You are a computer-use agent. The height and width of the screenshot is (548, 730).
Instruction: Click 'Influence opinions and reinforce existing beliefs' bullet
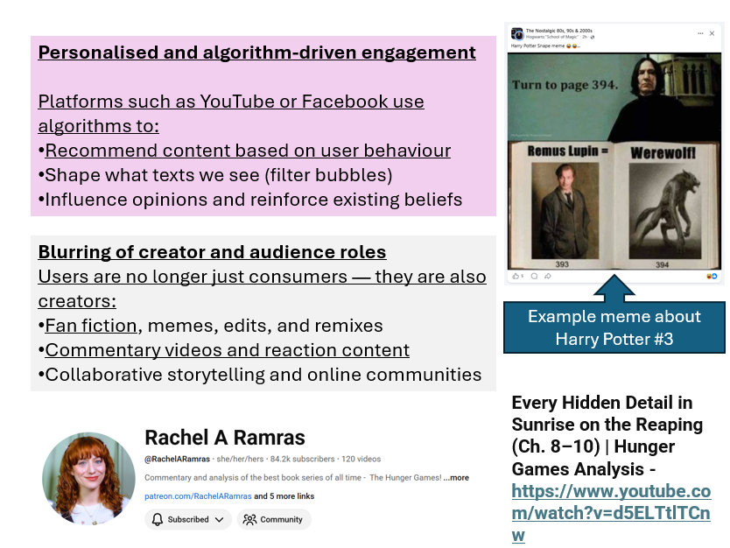coord(250,200)
